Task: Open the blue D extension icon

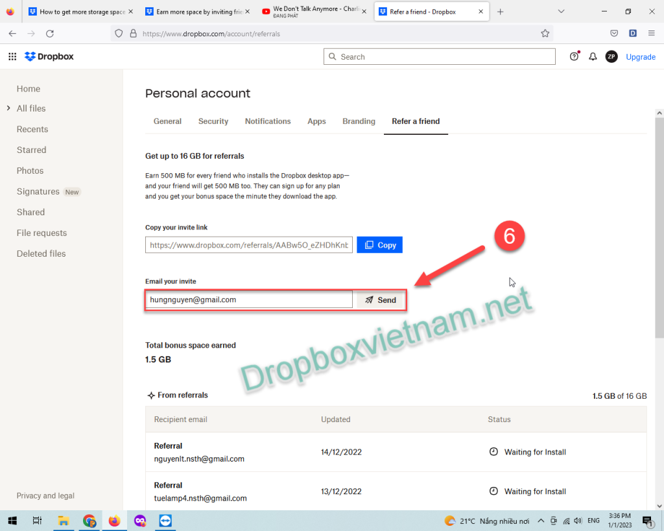Action: (633, 34)
